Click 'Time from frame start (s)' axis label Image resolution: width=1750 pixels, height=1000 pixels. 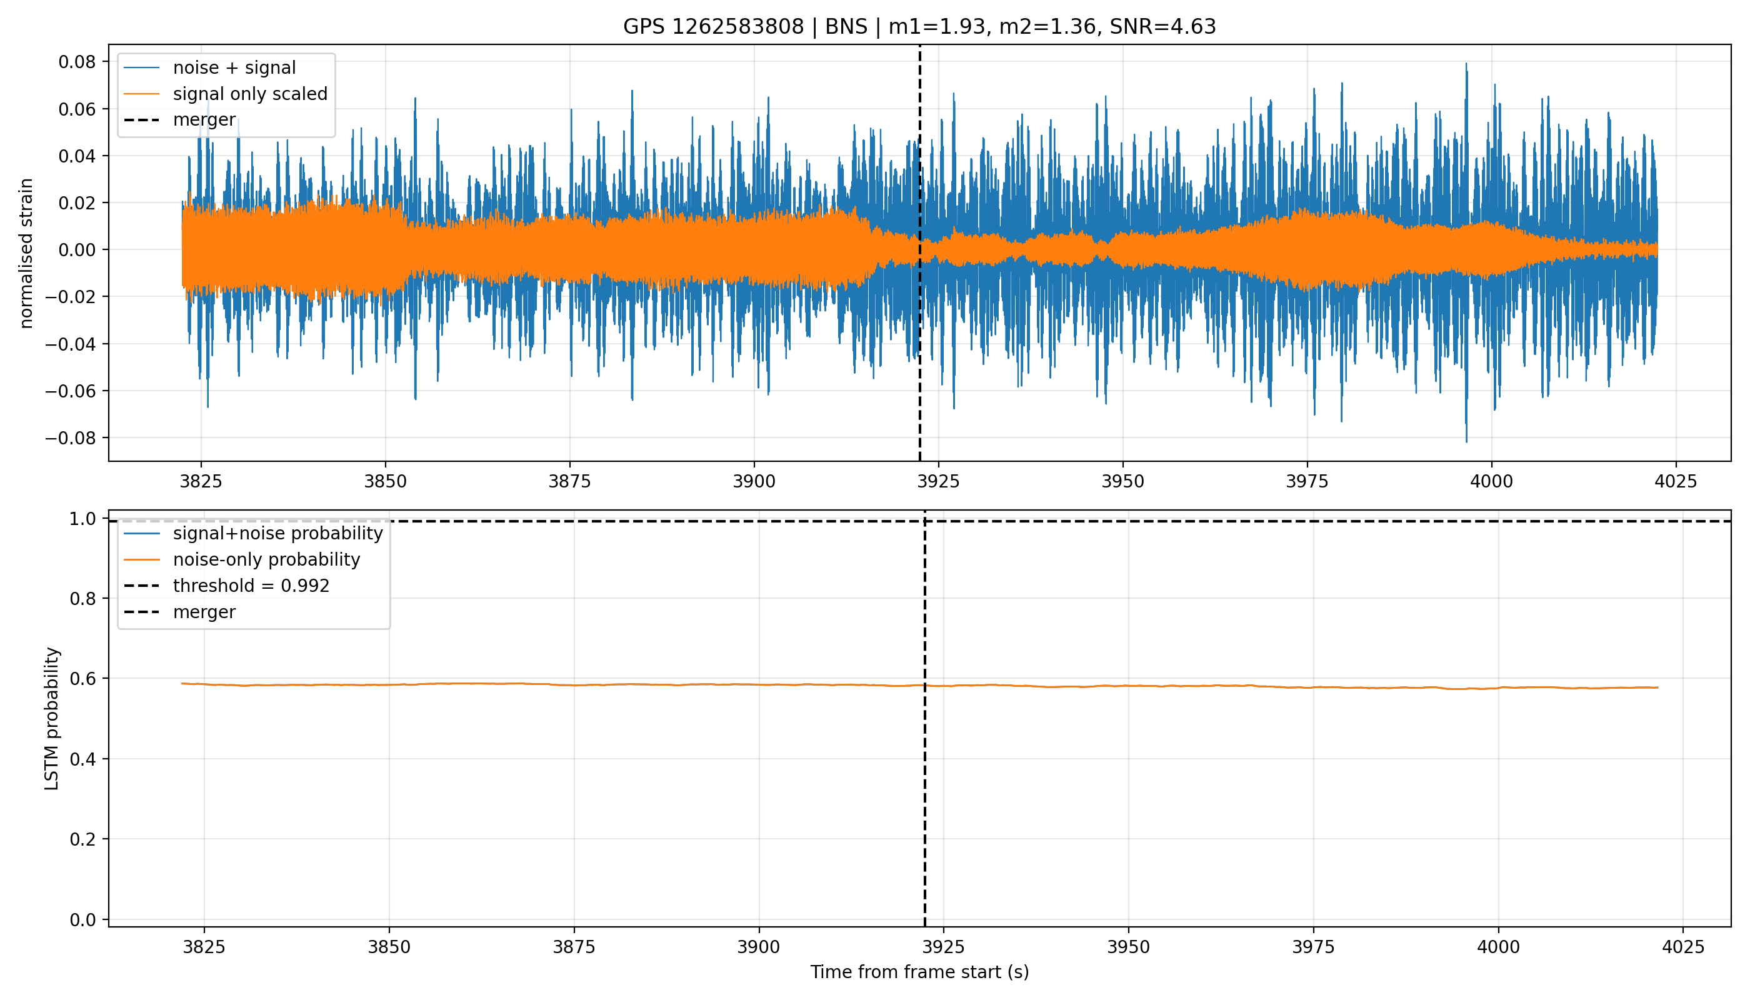pyautogui.click(x=919, y=972)
